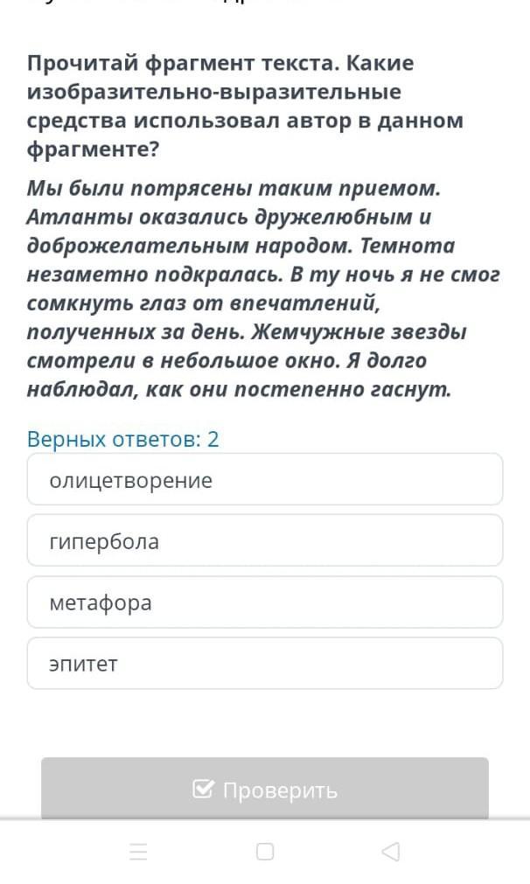Tap the Android back navigation icon
Screen dimensions: 530x884
point(391,852)
